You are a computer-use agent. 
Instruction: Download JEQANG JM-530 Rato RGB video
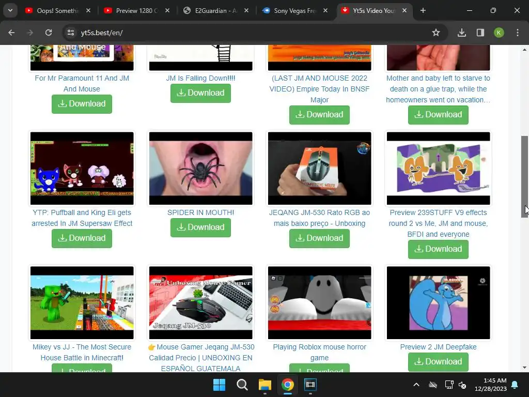tap(319, 238)
